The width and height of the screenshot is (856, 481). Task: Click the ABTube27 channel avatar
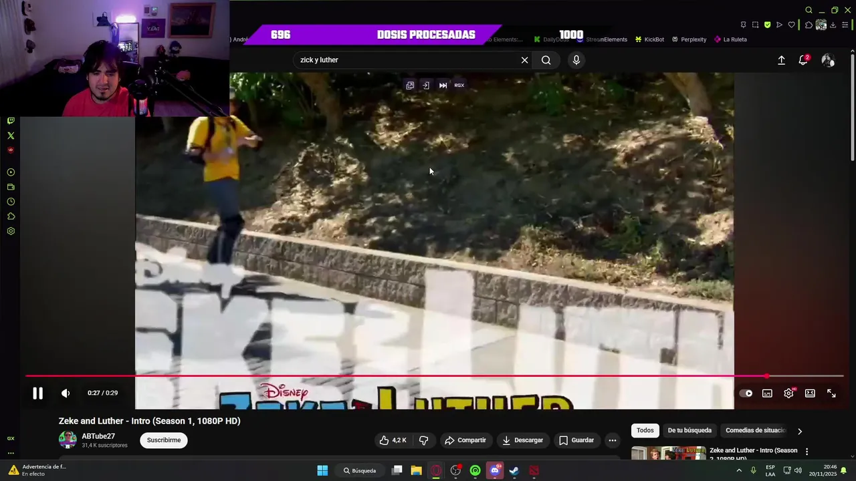[68, 440]
